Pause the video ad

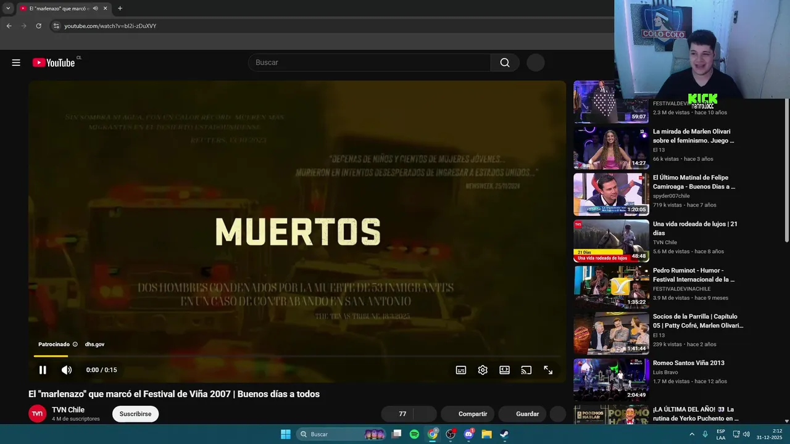[x=43, y=370]
